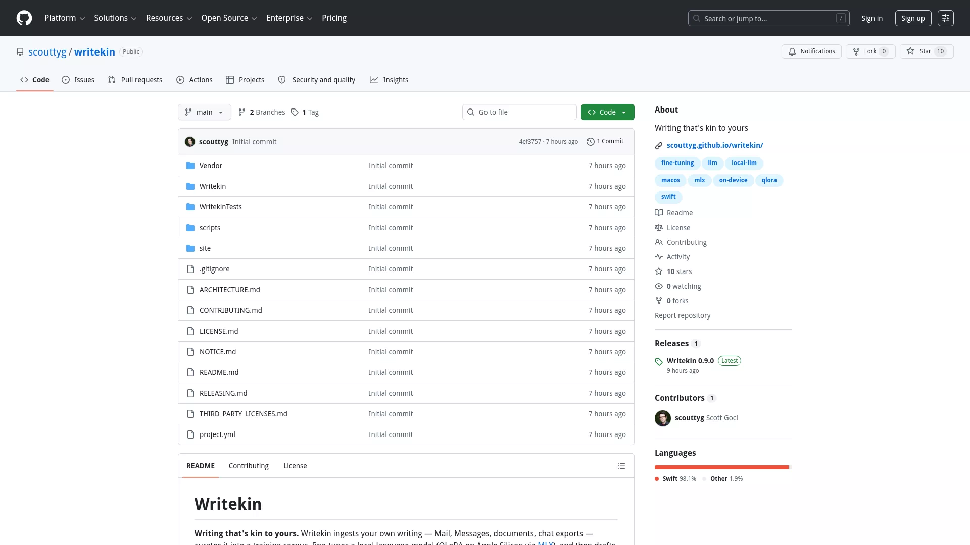Screen dimensions: 970x545
Task: Click the Sign in link
Action: pos(872,18)
